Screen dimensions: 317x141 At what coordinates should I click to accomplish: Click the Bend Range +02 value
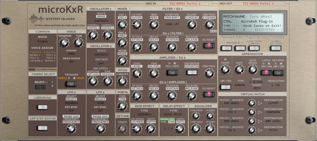coord(71,62)
